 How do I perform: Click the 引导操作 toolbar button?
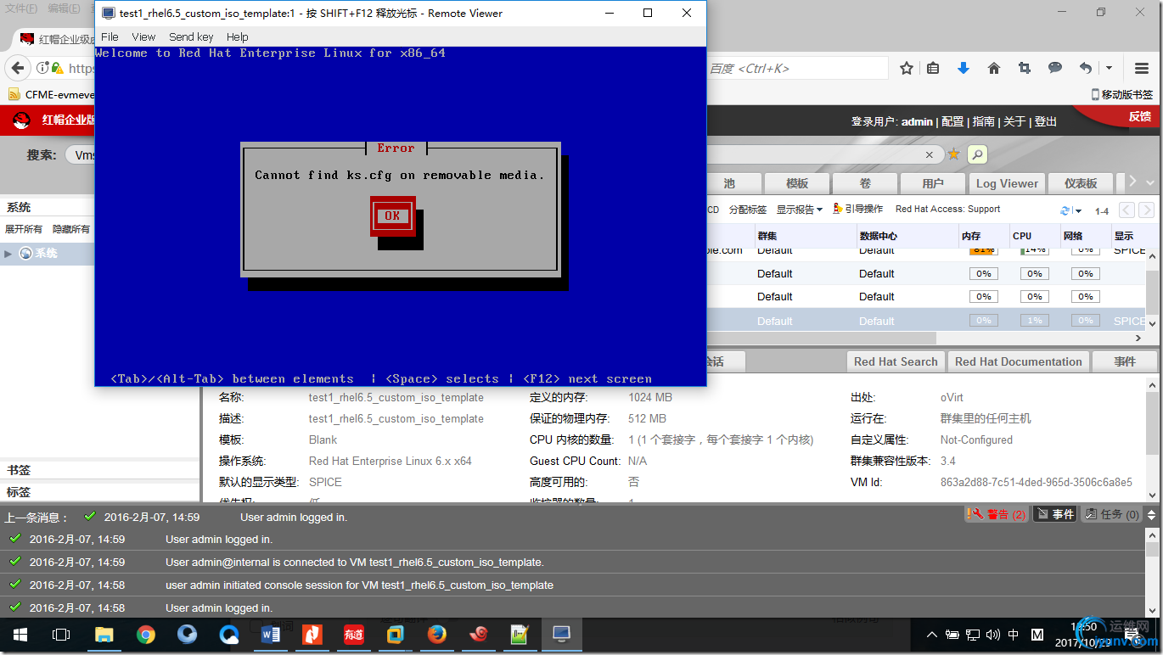point(858,209)
